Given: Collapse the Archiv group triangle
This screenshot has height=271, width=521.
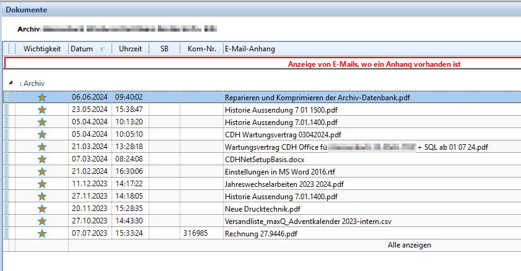Looking at the screenshot, I should [x=11, y=83].
